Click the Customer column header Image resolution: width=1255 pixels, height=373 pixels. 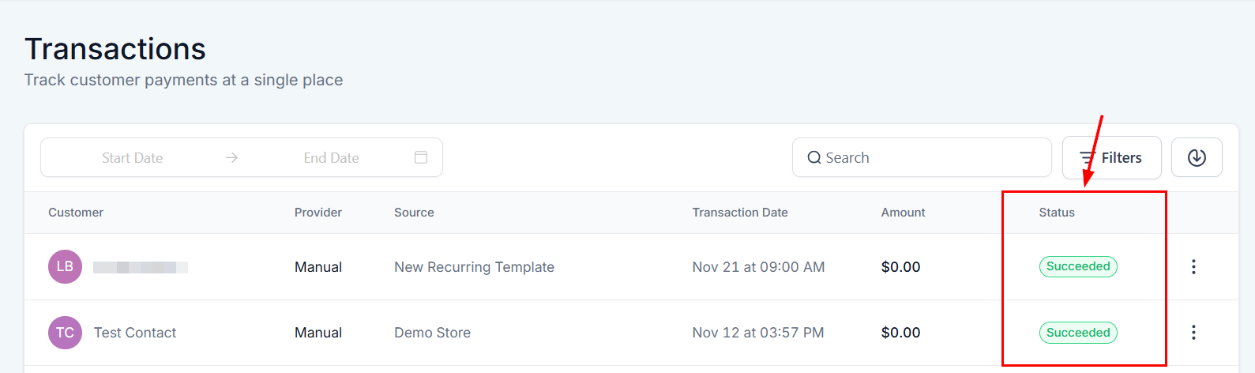76,213
